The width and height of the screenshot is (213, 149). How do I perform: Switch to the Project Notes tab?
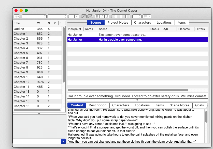[x=118, y=23]
